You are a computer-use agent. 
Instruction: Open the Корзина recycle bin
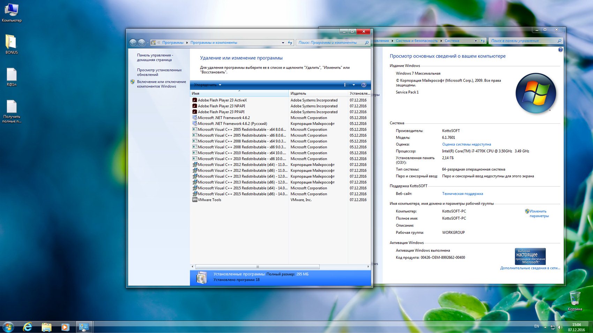575,301
